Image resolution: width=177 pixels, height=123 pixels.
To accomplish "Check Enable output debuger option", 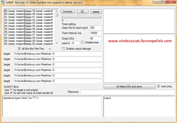I will [x=63, y=49].
